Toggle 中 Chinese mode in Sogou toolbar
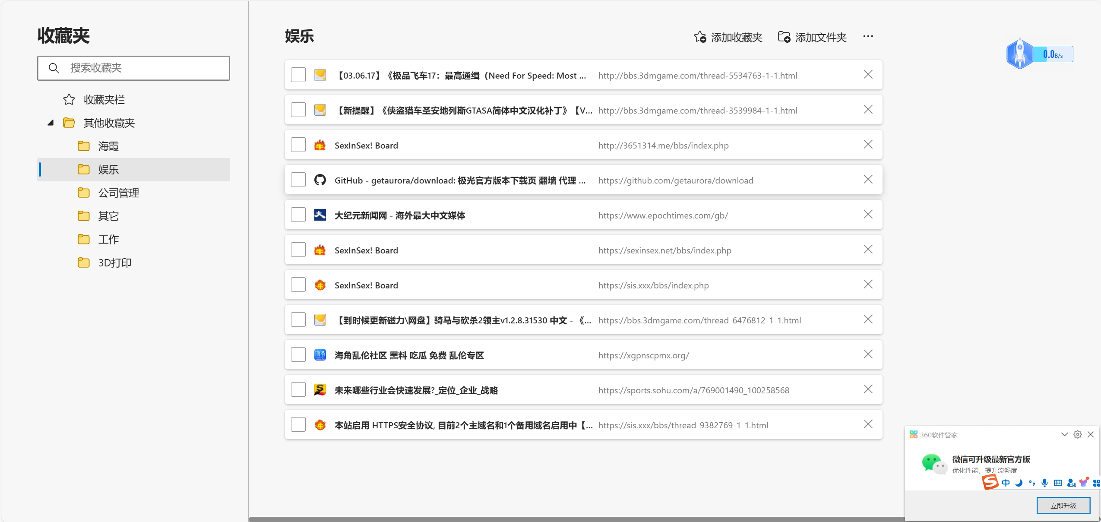This screenshot has height=522, width=1101. point(1006,483)
